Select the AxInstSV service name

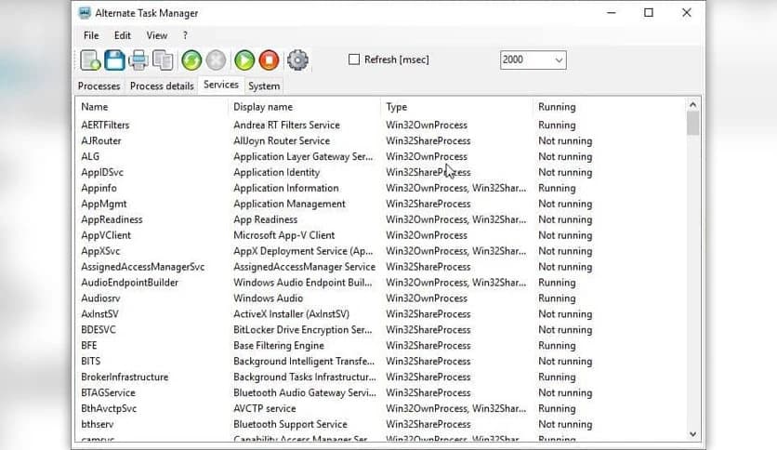(99, 314)
